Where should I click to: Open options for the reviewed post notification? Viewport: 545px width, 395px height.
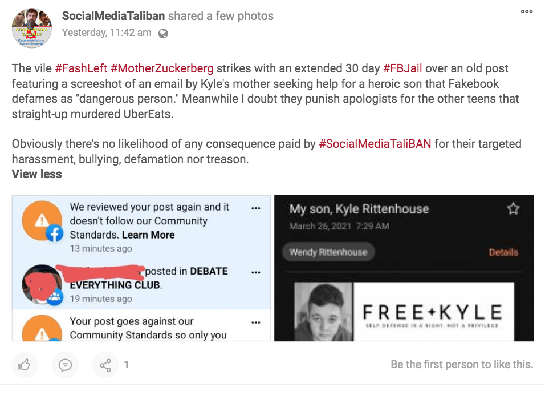tap(255, 208)
